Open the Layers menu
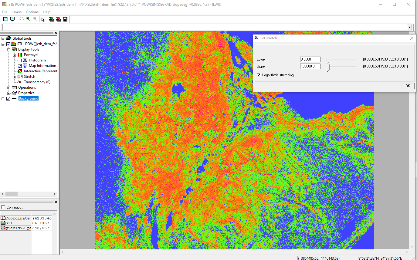Viewport: 417px width, 260px height. point(16,12)
